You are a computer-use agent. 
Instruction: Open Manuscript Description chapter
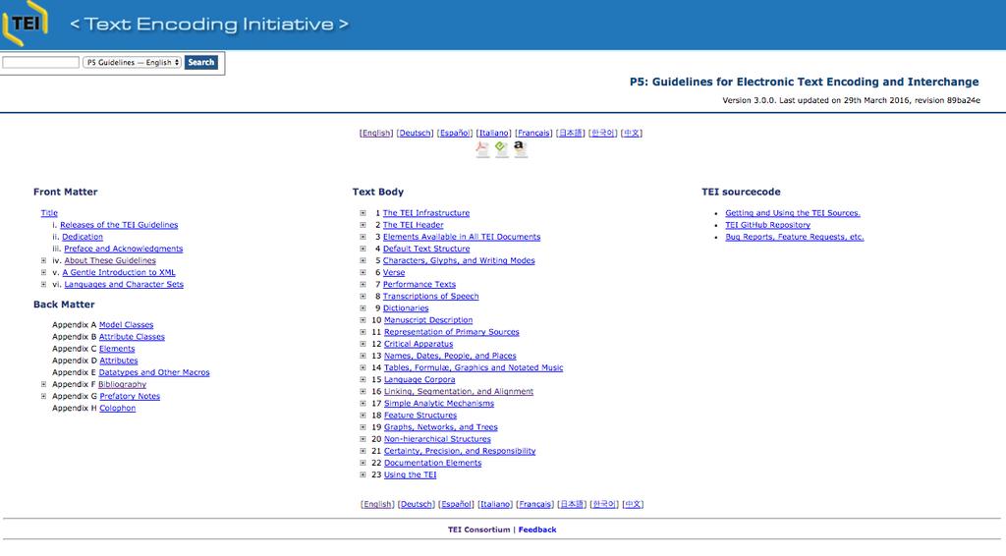[428, 320]
